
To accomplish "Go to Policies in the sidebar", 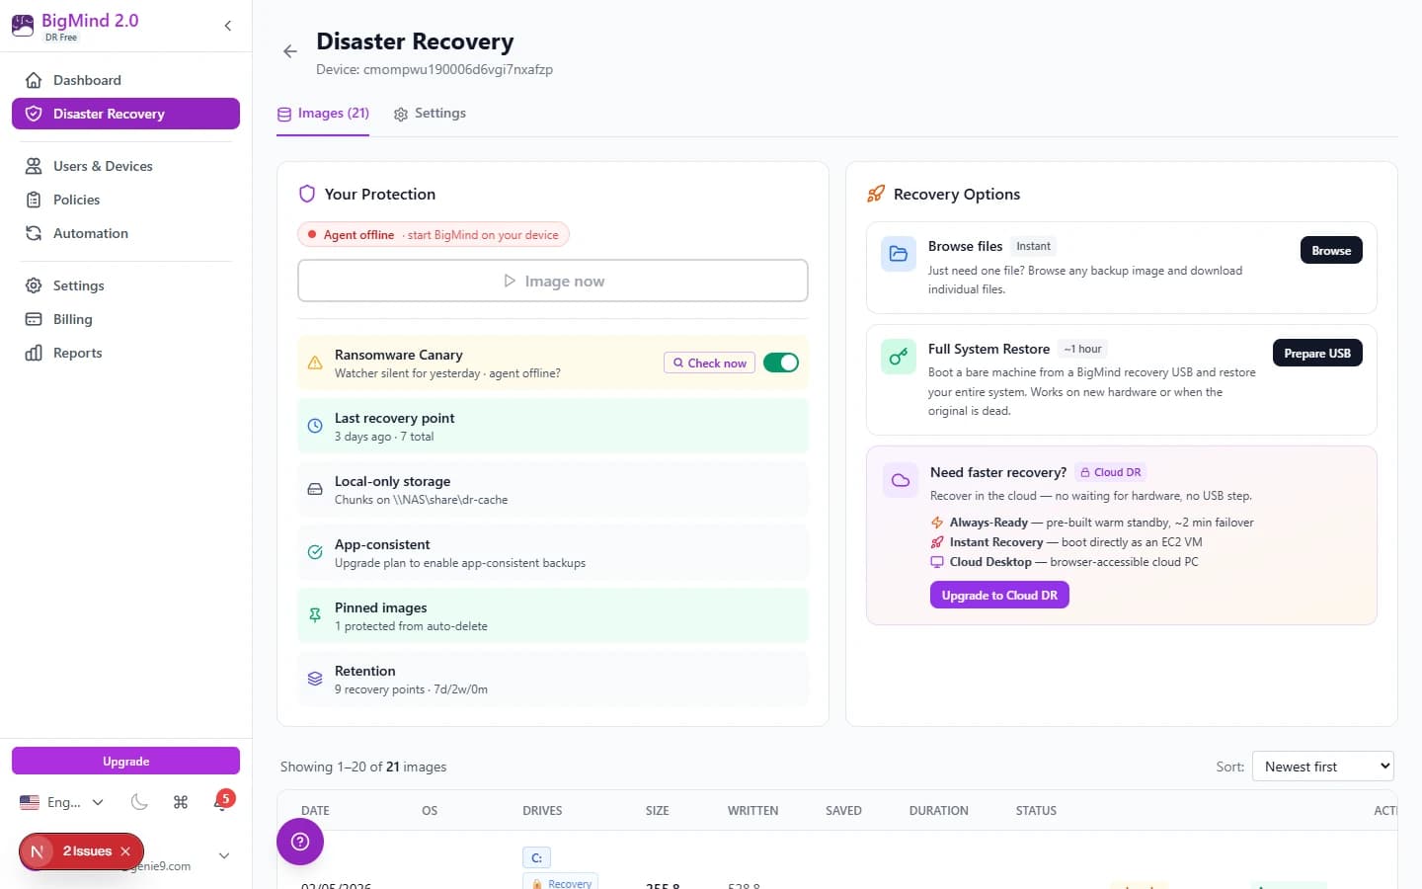I will pyautogui.click(x=125, y=200).
